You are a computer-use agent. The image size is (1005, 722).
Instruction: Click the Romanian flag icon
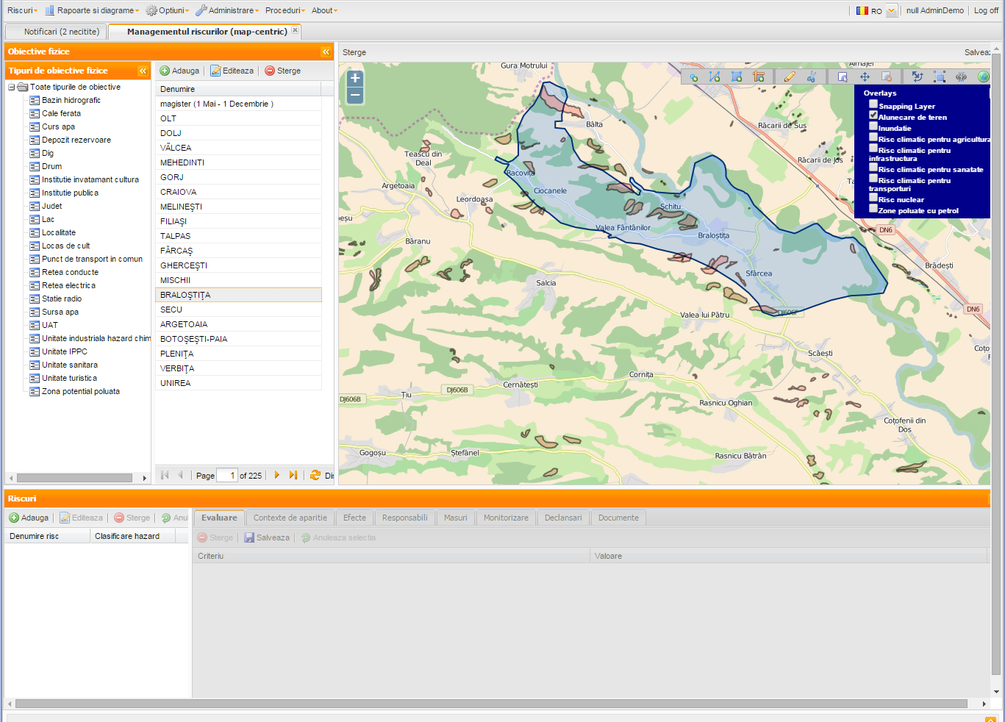point(862,10)
